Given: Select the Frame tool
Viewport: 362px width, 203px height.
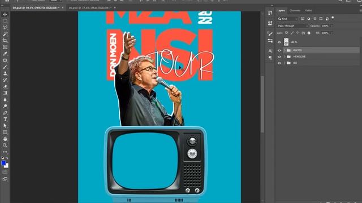Looking at the screenshot, I should point(5,47).
